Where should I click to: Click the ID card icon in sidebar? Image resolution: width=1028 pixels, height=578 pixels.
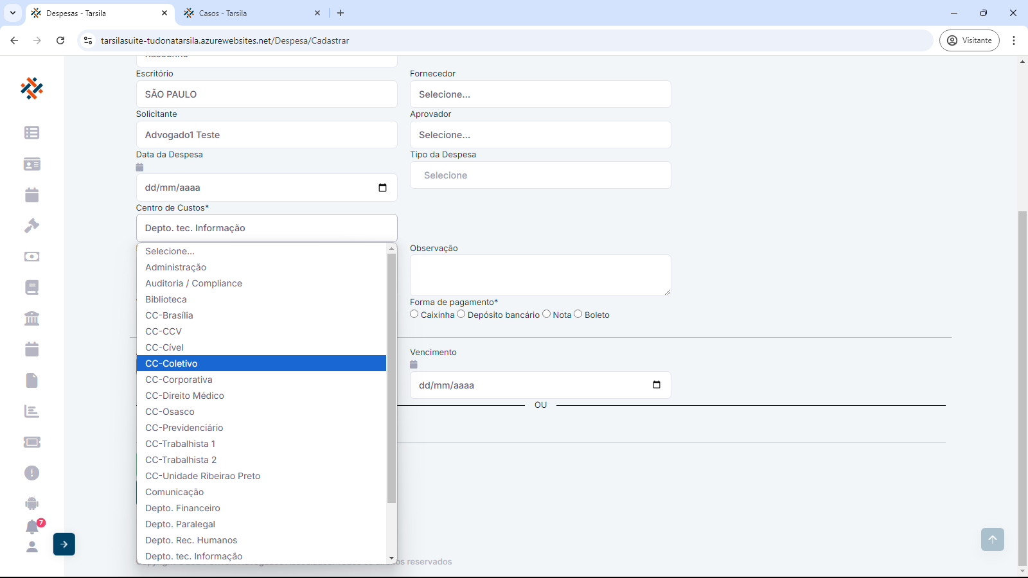(31, 164)
